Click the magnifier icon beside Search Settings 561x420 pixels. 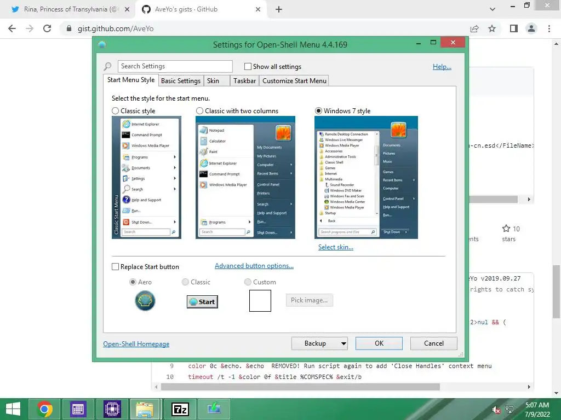[x=107, y=66]
